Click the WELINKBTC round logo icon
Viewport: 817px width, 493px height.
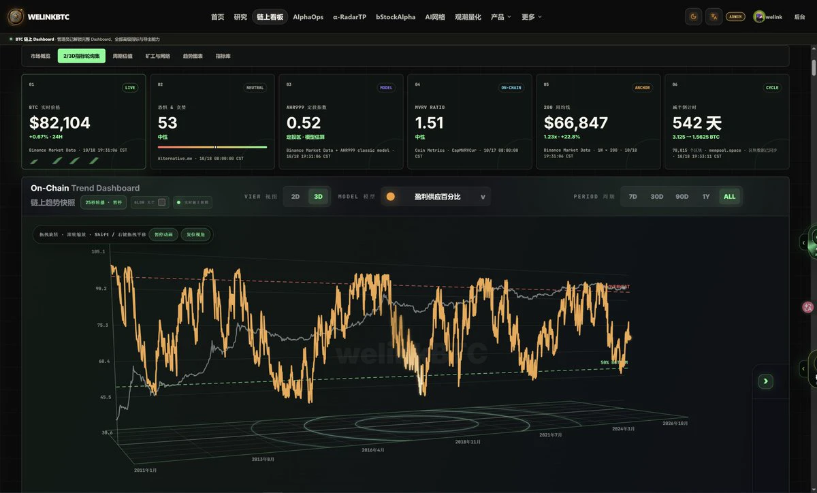pos(16,16)
